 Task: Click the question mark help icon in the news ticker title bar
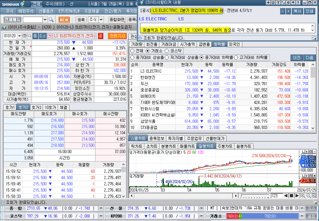click(298, 3)
